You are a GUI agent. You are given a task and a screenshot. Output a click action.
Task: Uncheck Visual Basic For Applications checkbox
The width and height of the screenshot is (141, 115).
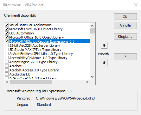[7, 25]
